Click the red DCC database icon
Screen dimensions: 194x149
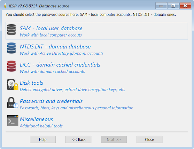click(11, 66)
